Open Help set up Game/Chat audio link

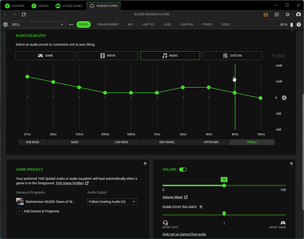(184, 234)
